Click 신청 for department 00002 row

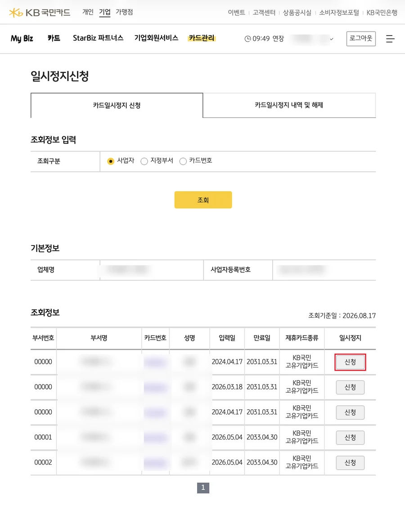pyautogui.click(x=350, y=463)
